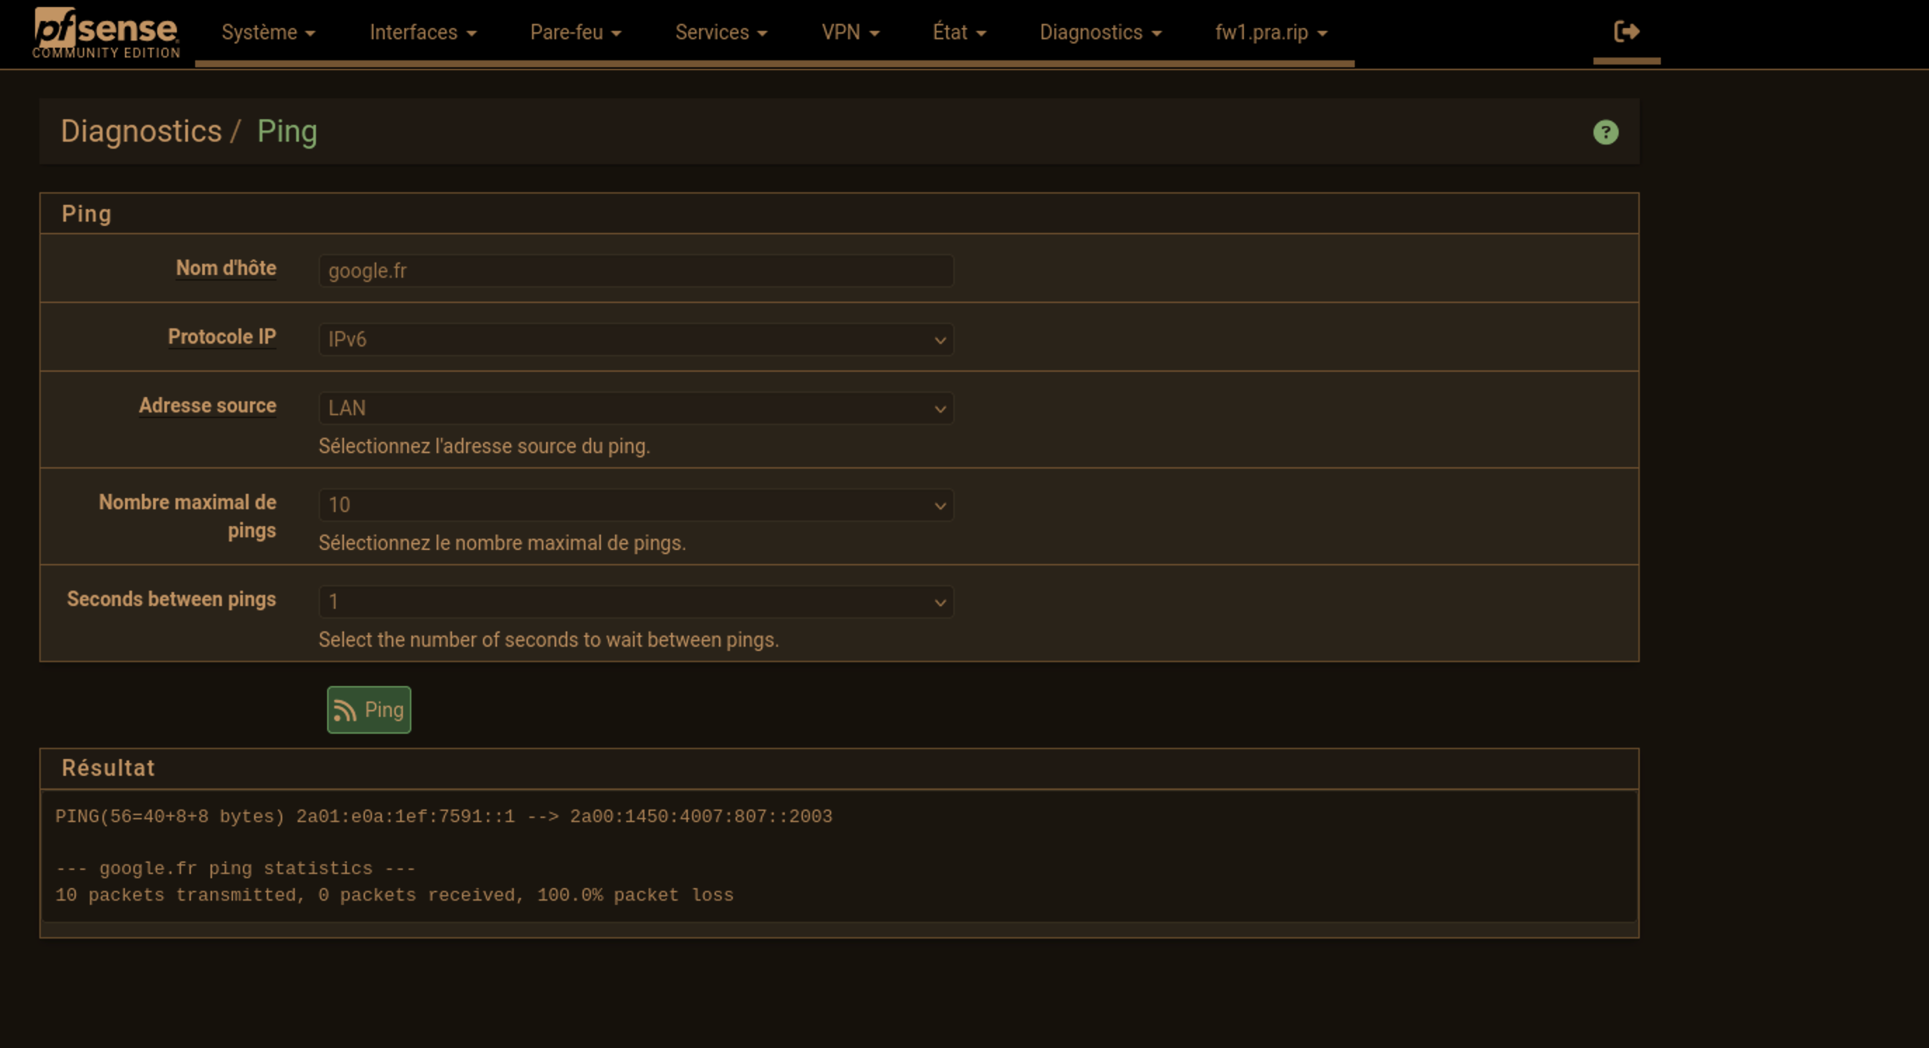
Task: Click the Ping breadcrumb title
Action: point(287,132)
